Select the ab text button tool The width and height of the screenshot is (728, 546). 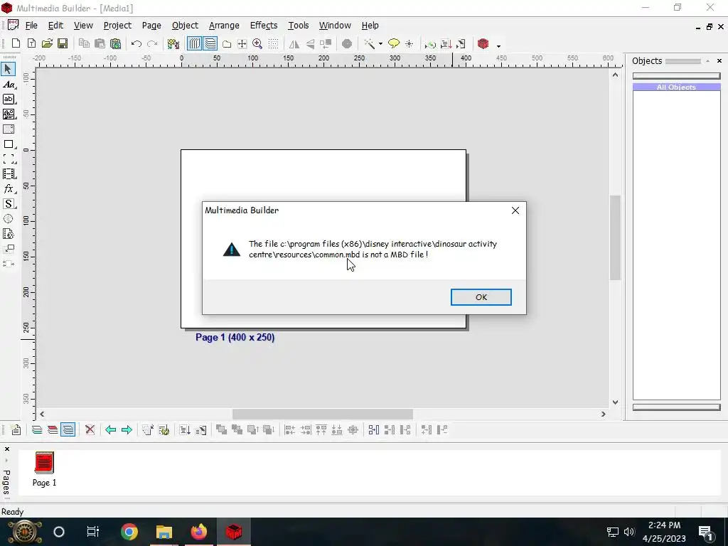[9, 100]
